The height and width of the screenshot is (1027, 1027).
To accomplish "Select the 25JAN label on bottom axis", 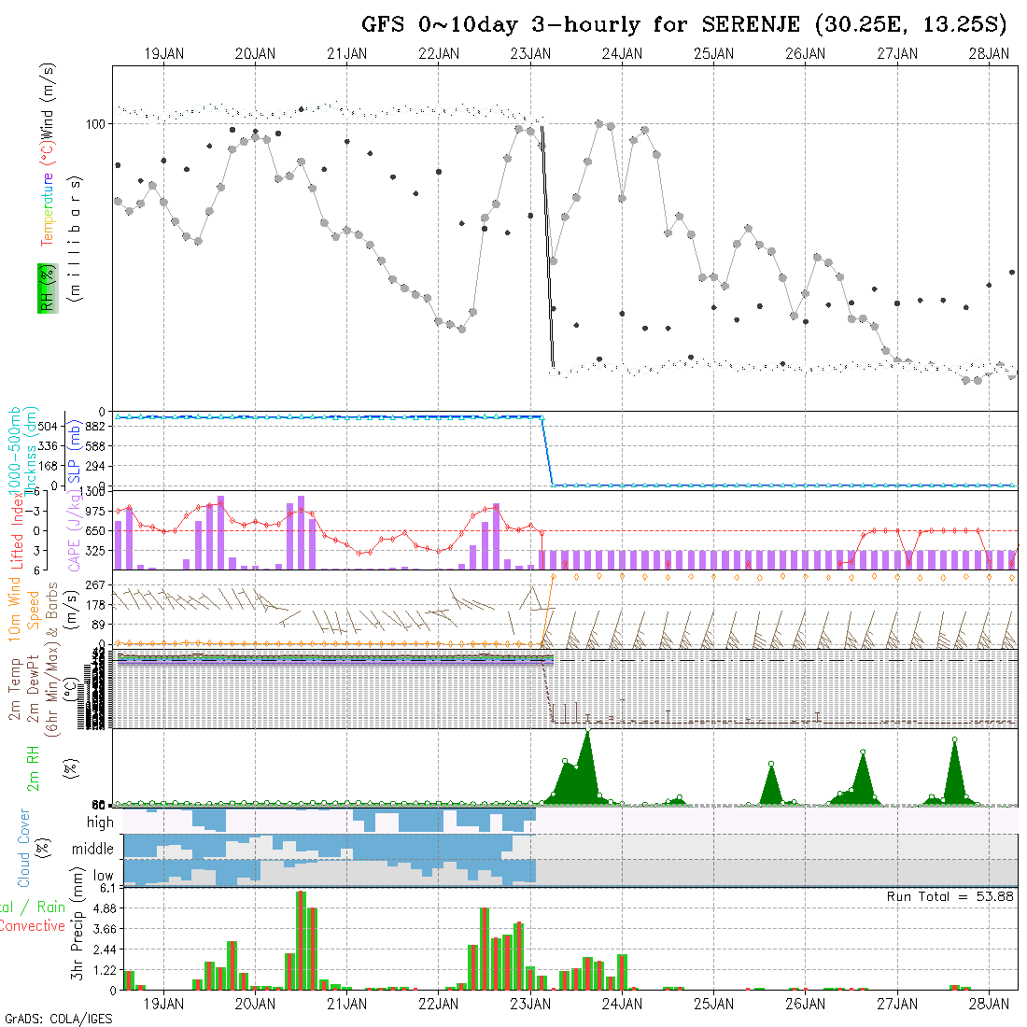I will point(713,1004).
